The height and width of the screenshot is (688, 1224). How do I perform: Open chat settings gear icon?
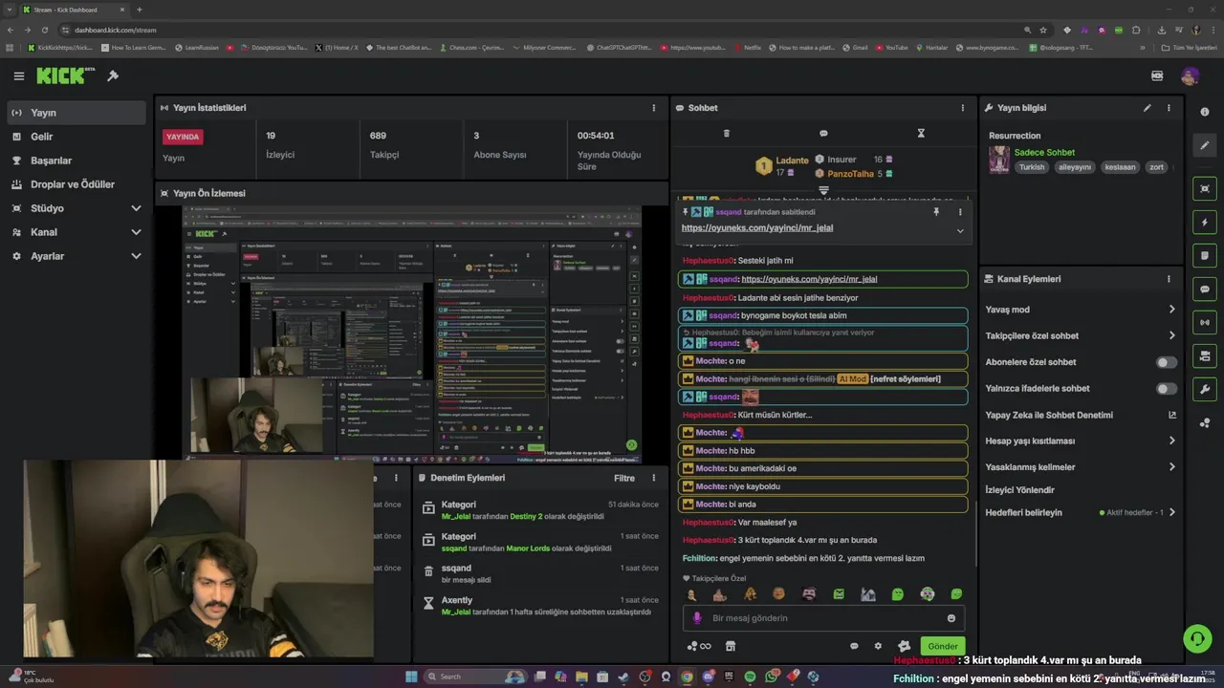tap(878, 646)
